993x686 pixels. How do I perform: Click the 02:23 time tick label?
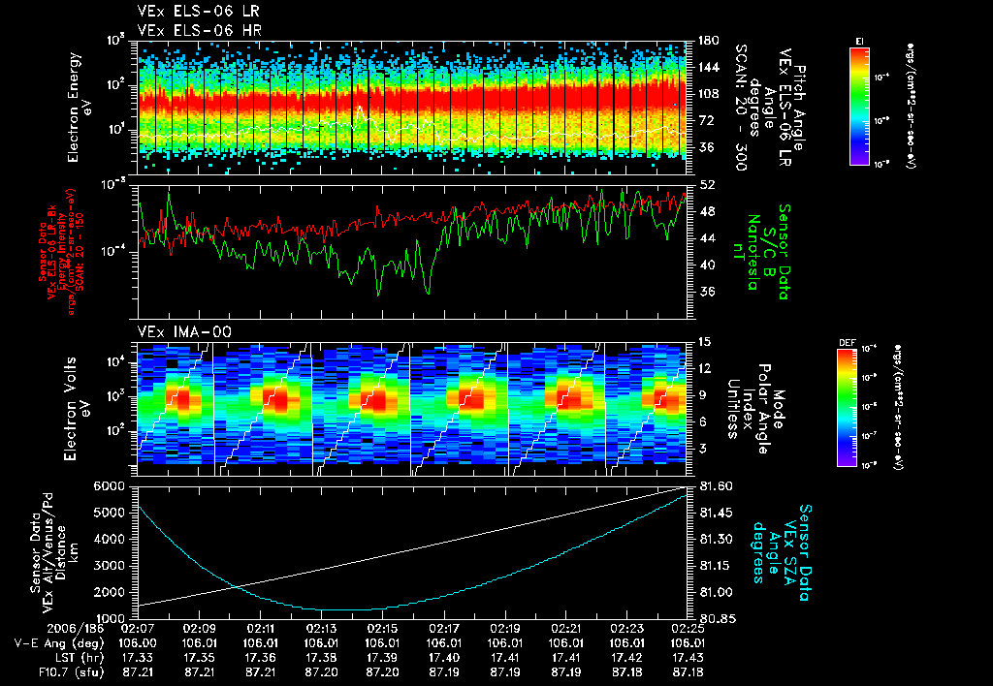(x=627, y=629)
